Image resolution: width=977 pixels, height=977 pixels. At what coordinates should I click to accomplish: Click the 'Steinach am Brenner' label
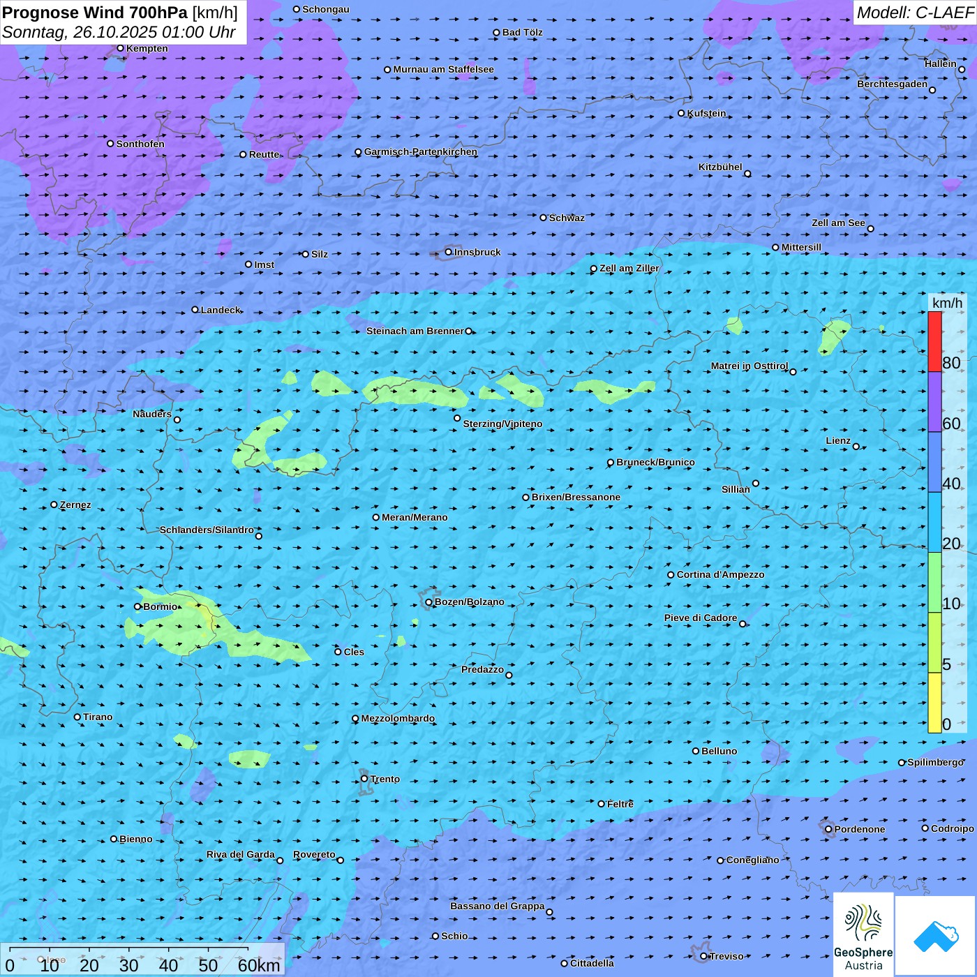[415, 331]
